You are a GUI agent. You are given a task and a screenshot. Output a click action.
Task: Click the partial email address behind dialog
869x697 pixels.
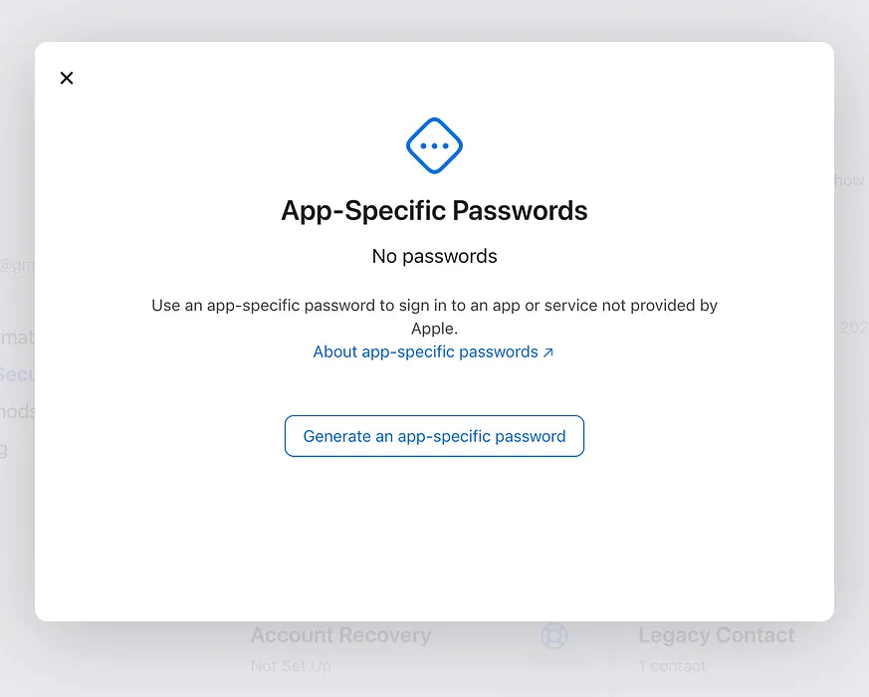[x=17, y=265]
